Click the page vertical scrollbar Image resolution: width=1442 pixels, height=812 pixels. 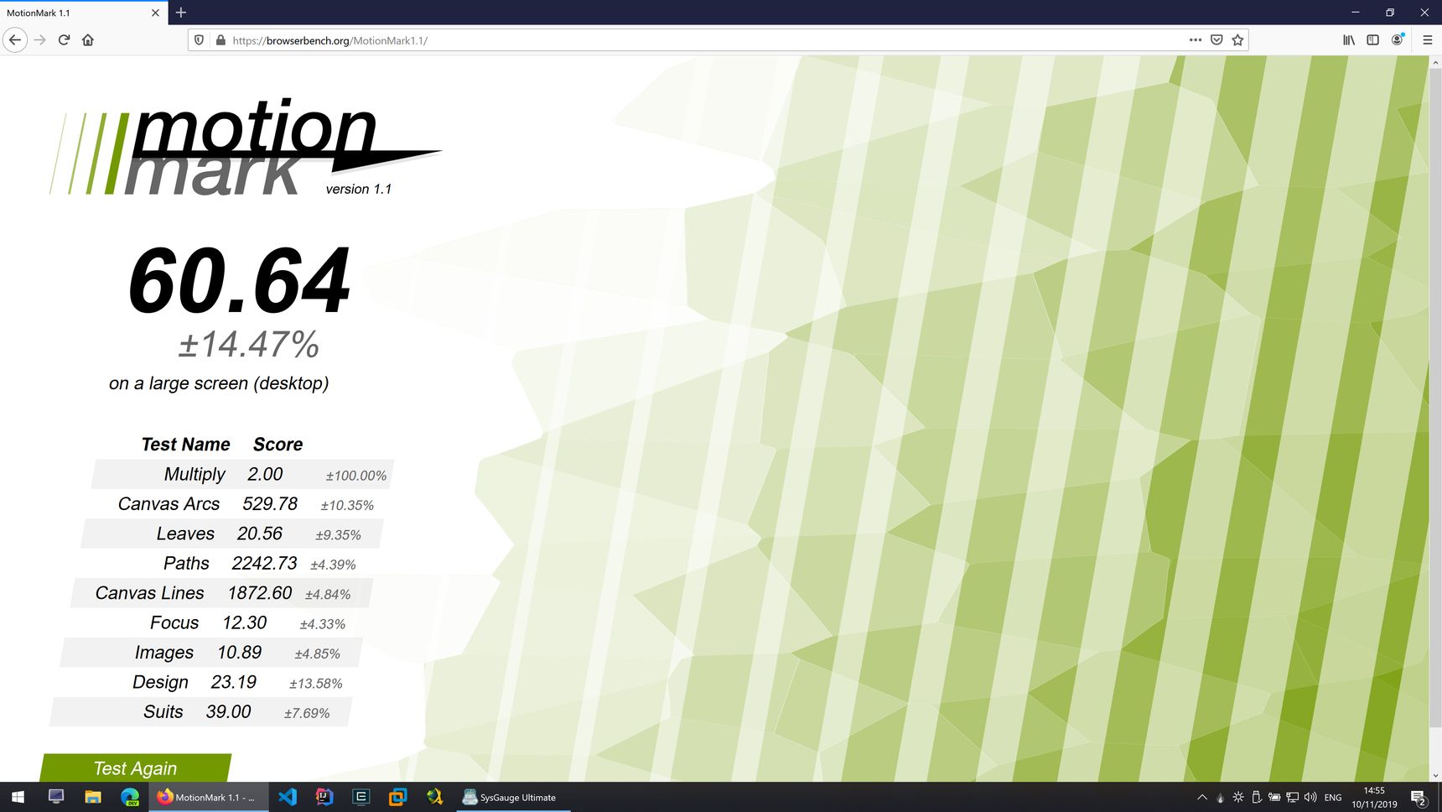point(1435,398)
